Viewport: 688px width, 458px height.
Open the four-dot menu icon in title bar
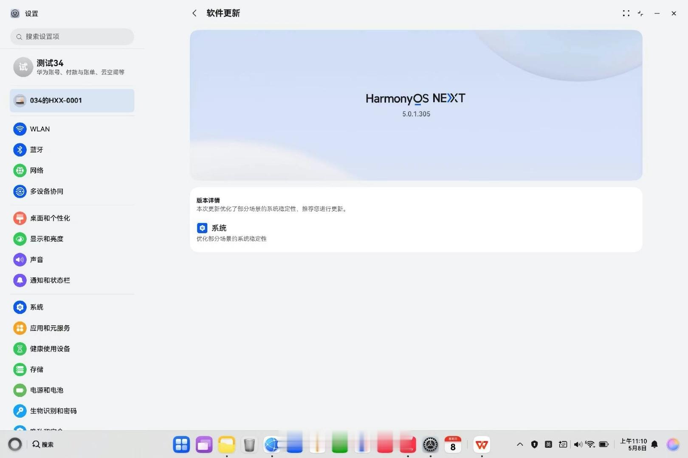tap(626, 14)
